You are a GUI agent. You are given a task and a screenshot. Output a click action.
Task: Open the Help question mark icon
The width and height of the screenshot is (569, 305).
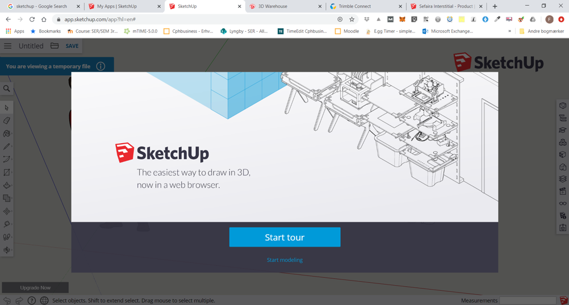(32, 300)
